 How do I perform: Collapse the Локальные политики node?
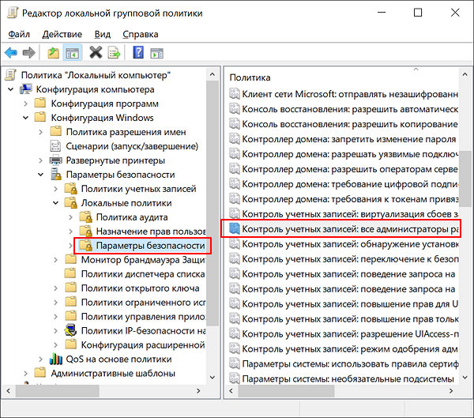(55, 203)
